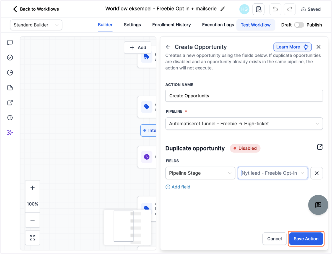The image size is (332, 254).
Task: Click the Disabled duplicate opportunity badge
Action: [x=245, y=148]
